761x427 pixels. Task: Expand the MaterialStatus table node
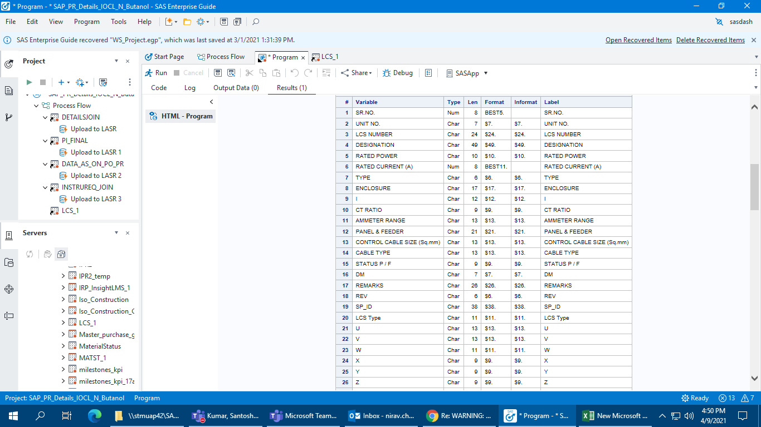pyautogui.click(x=63, y=346)
